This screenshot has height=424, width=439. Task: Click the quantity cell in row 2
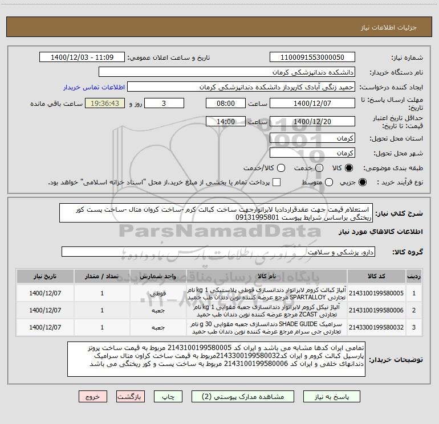pyautogui.click(x=102, y=310)
